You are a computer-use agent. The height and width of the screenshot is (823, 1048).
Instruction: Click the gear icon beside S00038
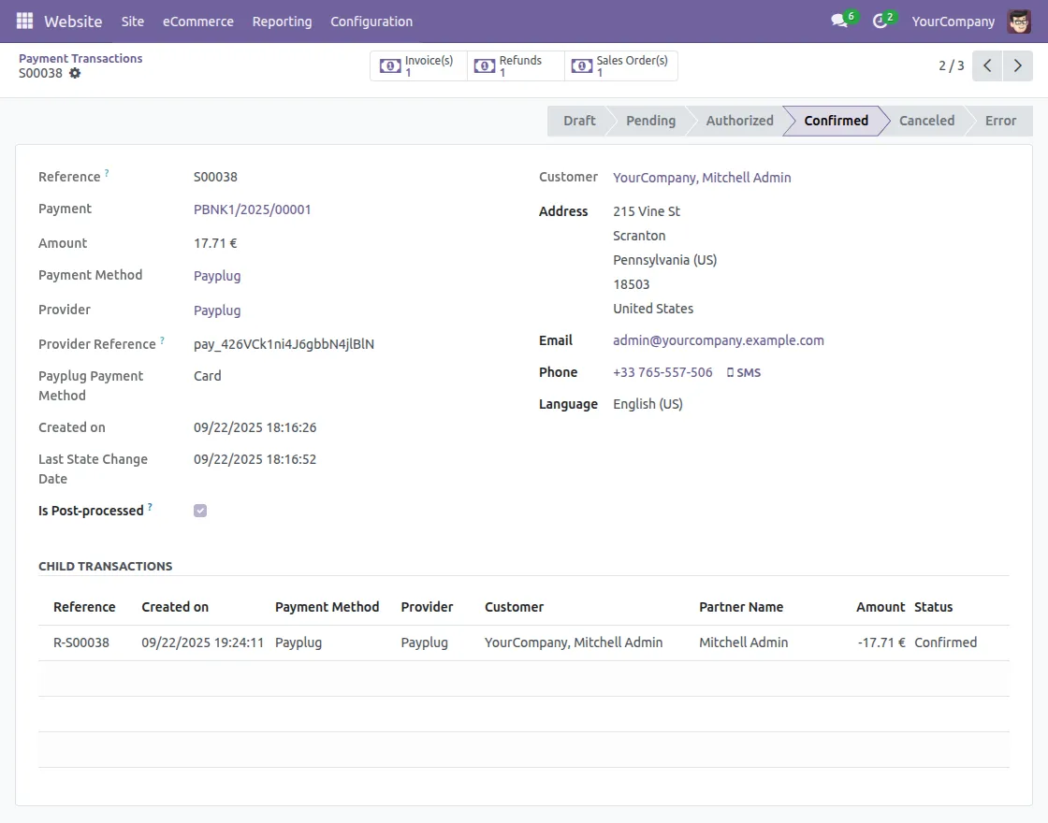coord(75,73)
